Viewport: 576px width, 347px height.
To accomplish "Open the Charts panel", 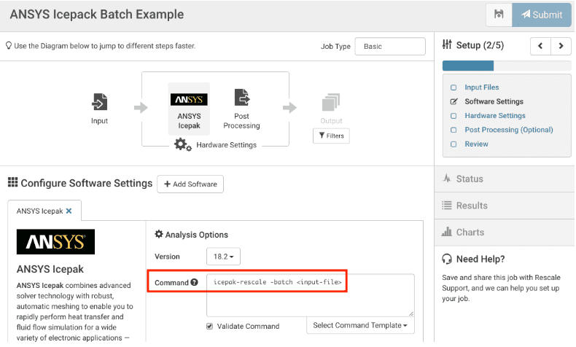I will [x=505, y=233].
